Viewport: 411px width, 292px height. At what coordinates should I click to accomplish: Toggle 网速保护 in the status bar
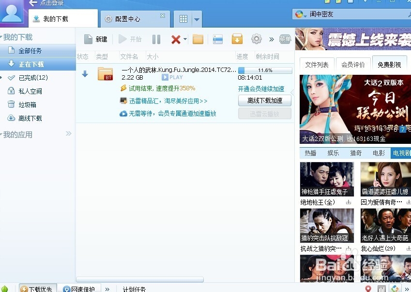point(78,289)
